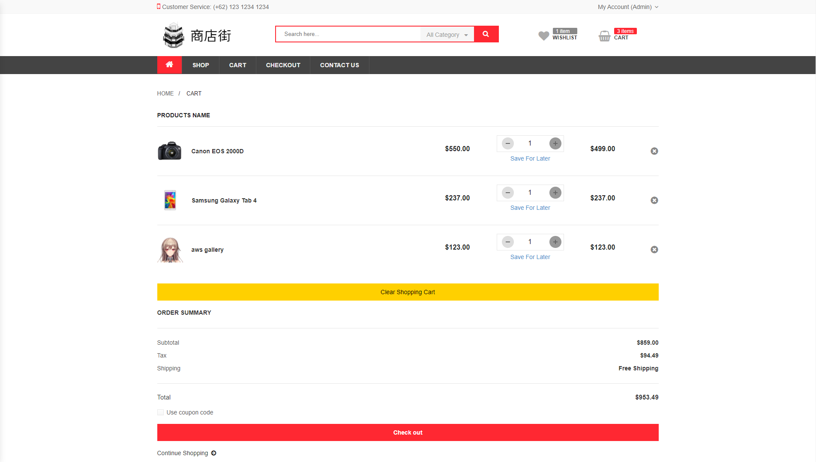Click the 3 items cart badge
The height and width of the screenshot is (462, 816).
pos(625,31)
